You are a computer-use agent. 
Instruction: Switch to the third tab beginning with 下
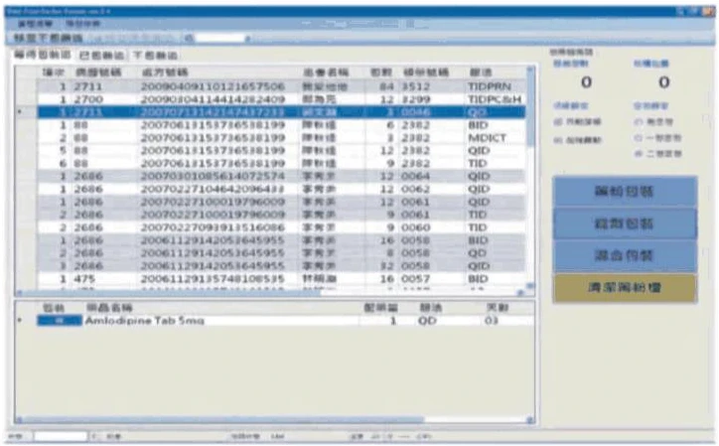point(156,55)
